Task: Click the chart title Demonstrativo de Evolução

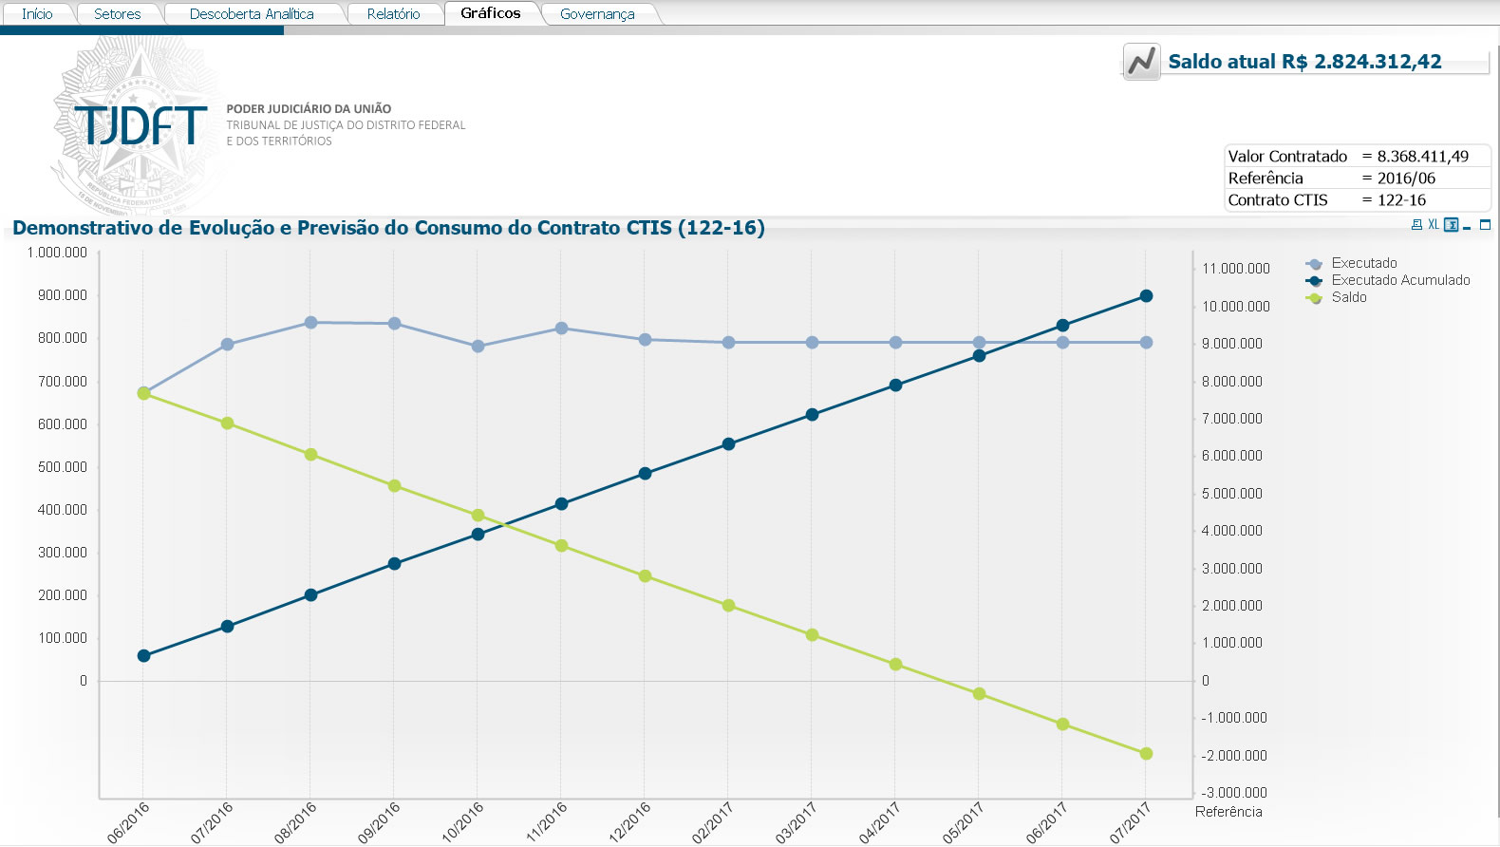Action: (388, 228)
